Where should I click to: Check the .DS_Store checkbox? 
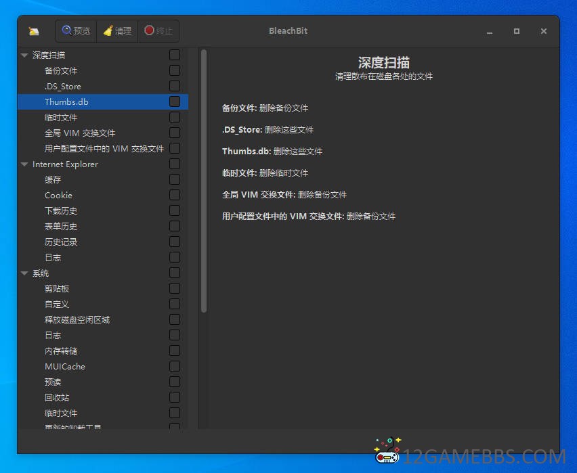pyautogui.click(x=175, y=86)
